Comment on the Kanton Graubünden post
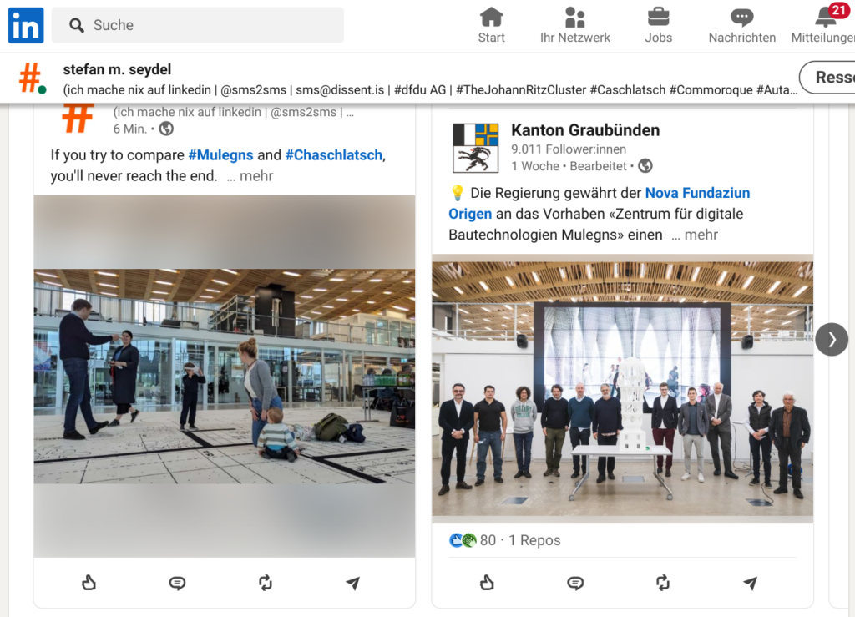 575,584
